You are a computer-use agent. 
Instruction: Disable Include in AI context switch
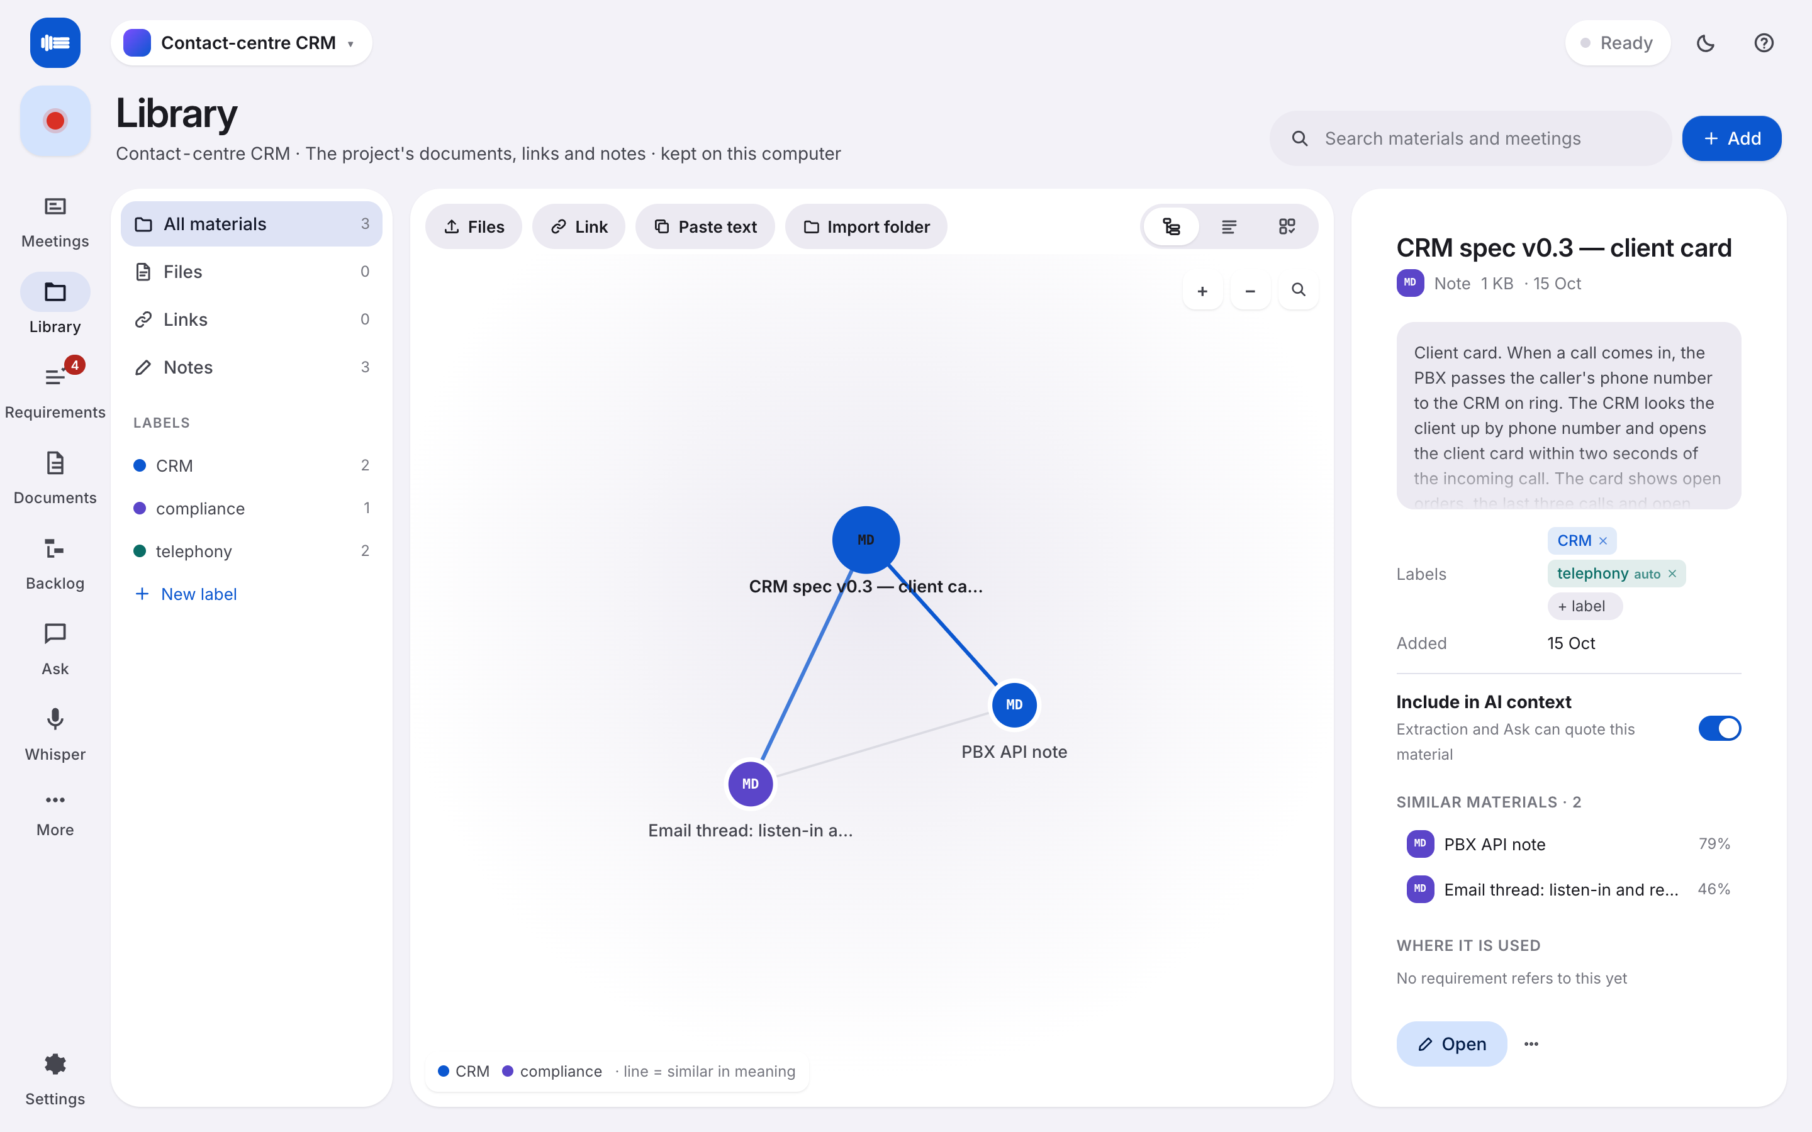click(x=1719, y=728)
